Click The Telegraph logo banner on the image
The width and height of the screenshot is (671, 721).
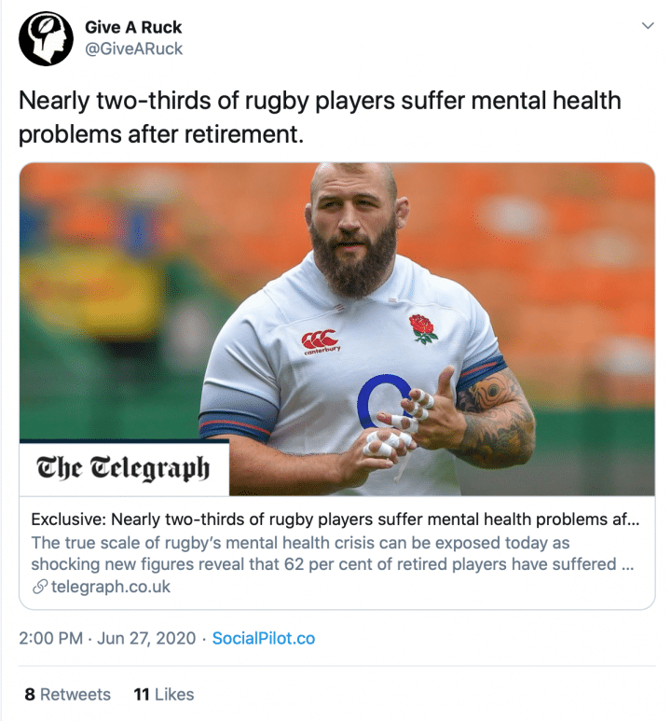click(123, 467)
